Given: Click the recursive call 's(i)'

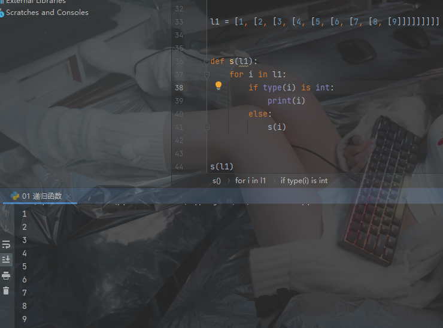Looking at the screenshot, I should point(277,127).
